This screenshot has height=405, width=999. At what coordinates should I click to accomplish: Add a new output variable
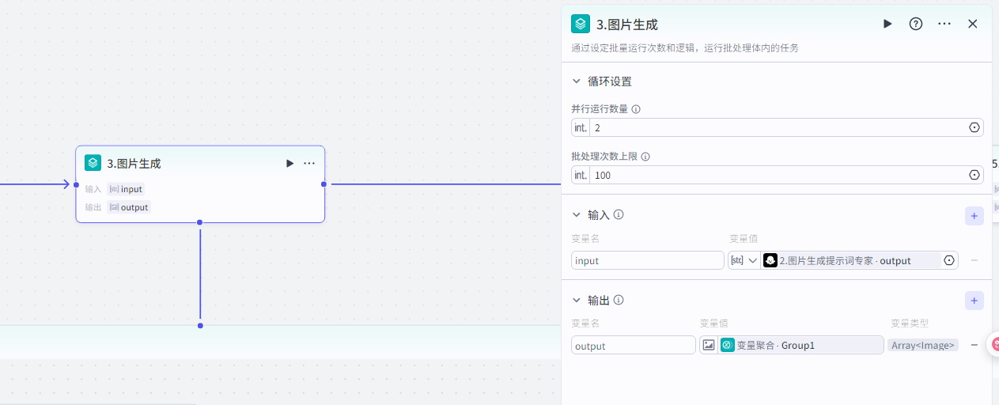click(974, 301)
